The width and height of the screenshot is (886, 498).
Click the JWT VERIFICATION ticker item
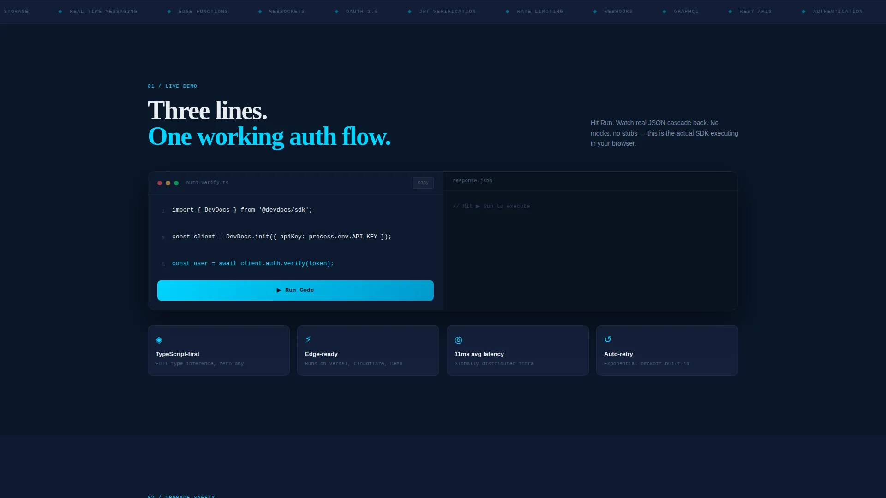(448, 12)
